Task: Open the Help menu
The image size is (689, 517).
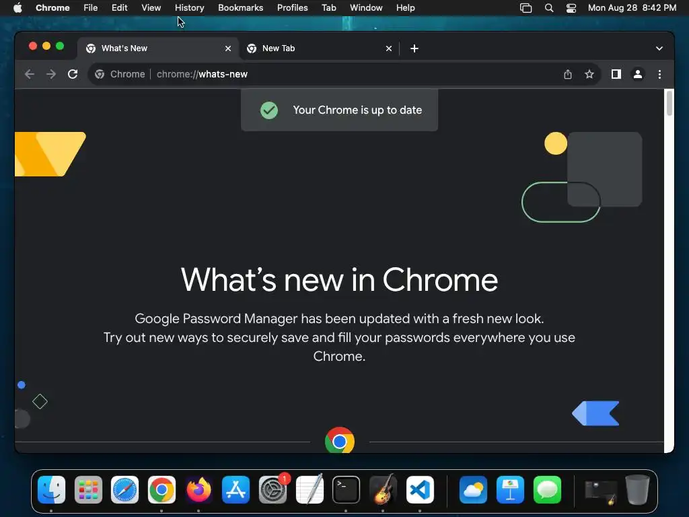Action: 406,8
